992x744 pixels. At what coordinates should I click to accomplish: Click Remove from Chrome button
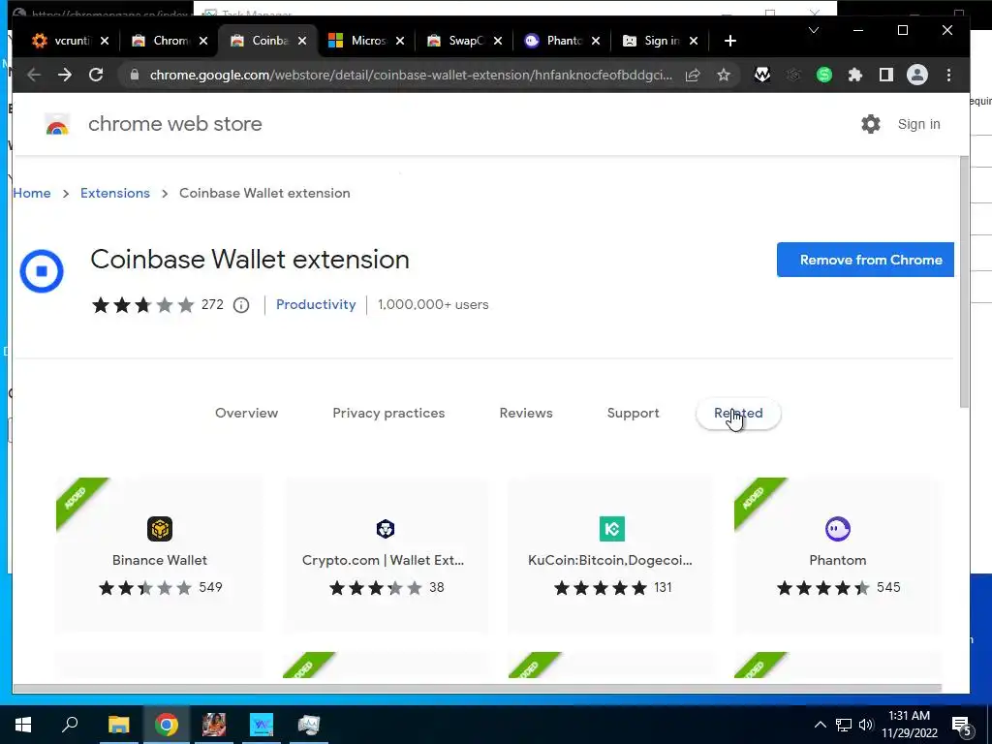pos(865,260)
